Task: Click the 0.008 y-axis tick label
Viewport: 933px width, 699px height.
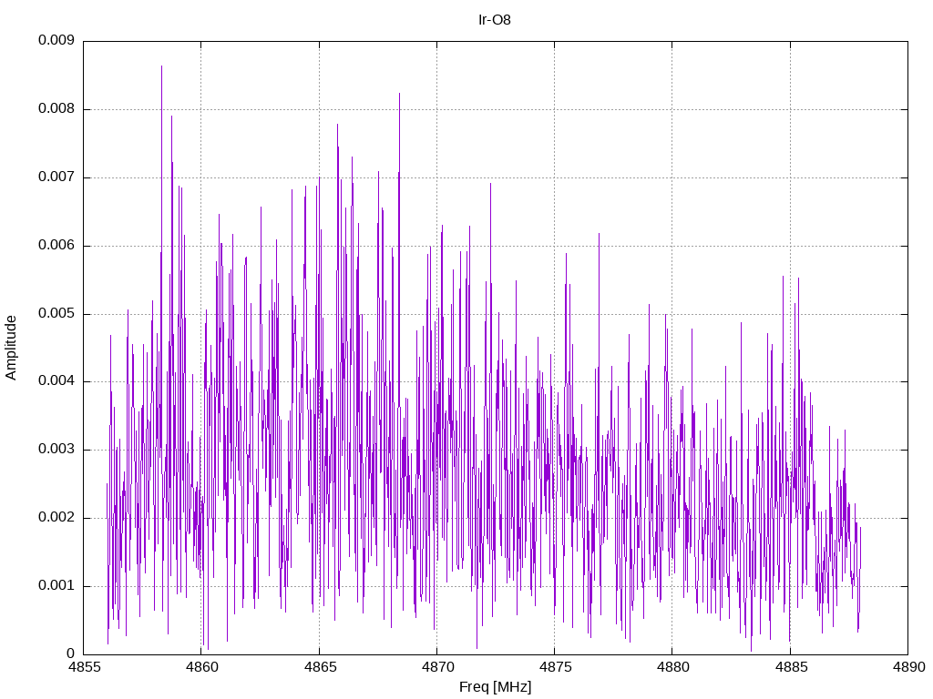Action: (x=56, y=109)
